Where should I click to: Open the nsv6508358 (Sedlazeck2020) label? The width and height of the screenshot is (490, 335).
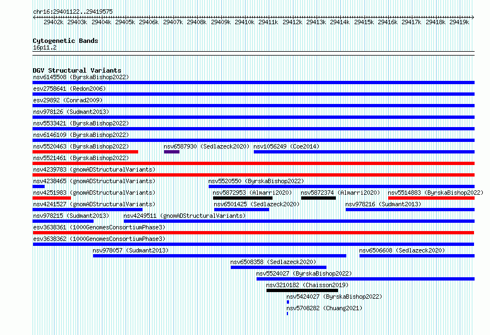pos(273,262)
